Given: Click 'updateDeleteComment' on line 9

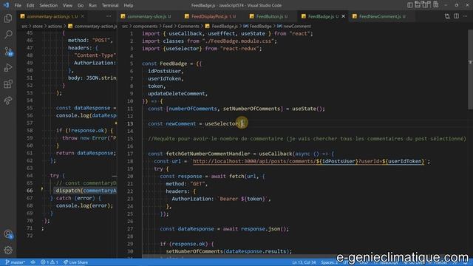Looking at the screenshot, I should point(177,94).
